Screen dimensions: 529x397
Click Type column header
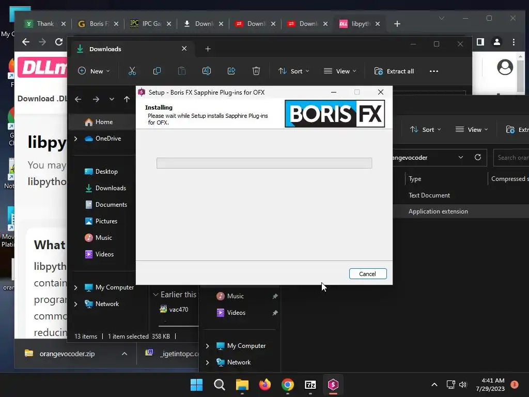click(415, 179)
